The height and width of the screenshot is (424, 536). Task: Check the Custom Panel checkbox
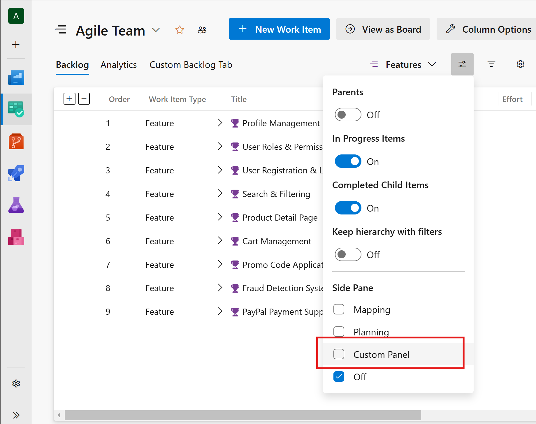pos(338,354)
